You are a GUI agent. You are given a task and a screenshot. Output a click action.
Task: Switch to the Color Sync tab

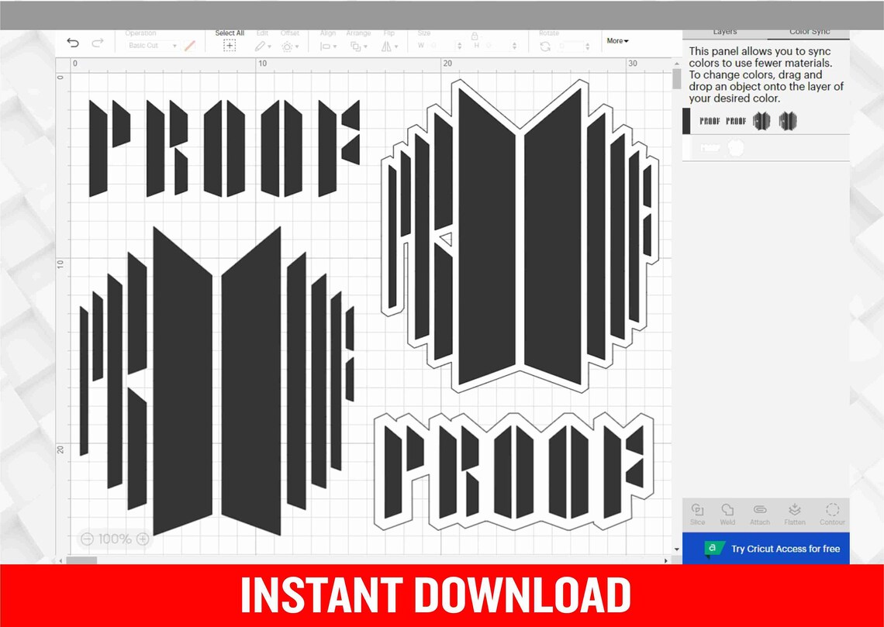812,32
